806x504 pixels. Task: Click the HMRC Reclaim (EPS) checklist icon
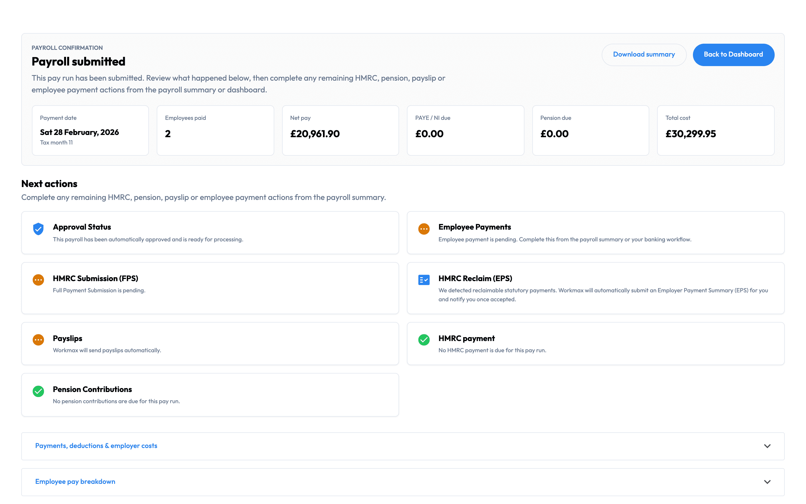pyautogui.click(x=424, y=280)
